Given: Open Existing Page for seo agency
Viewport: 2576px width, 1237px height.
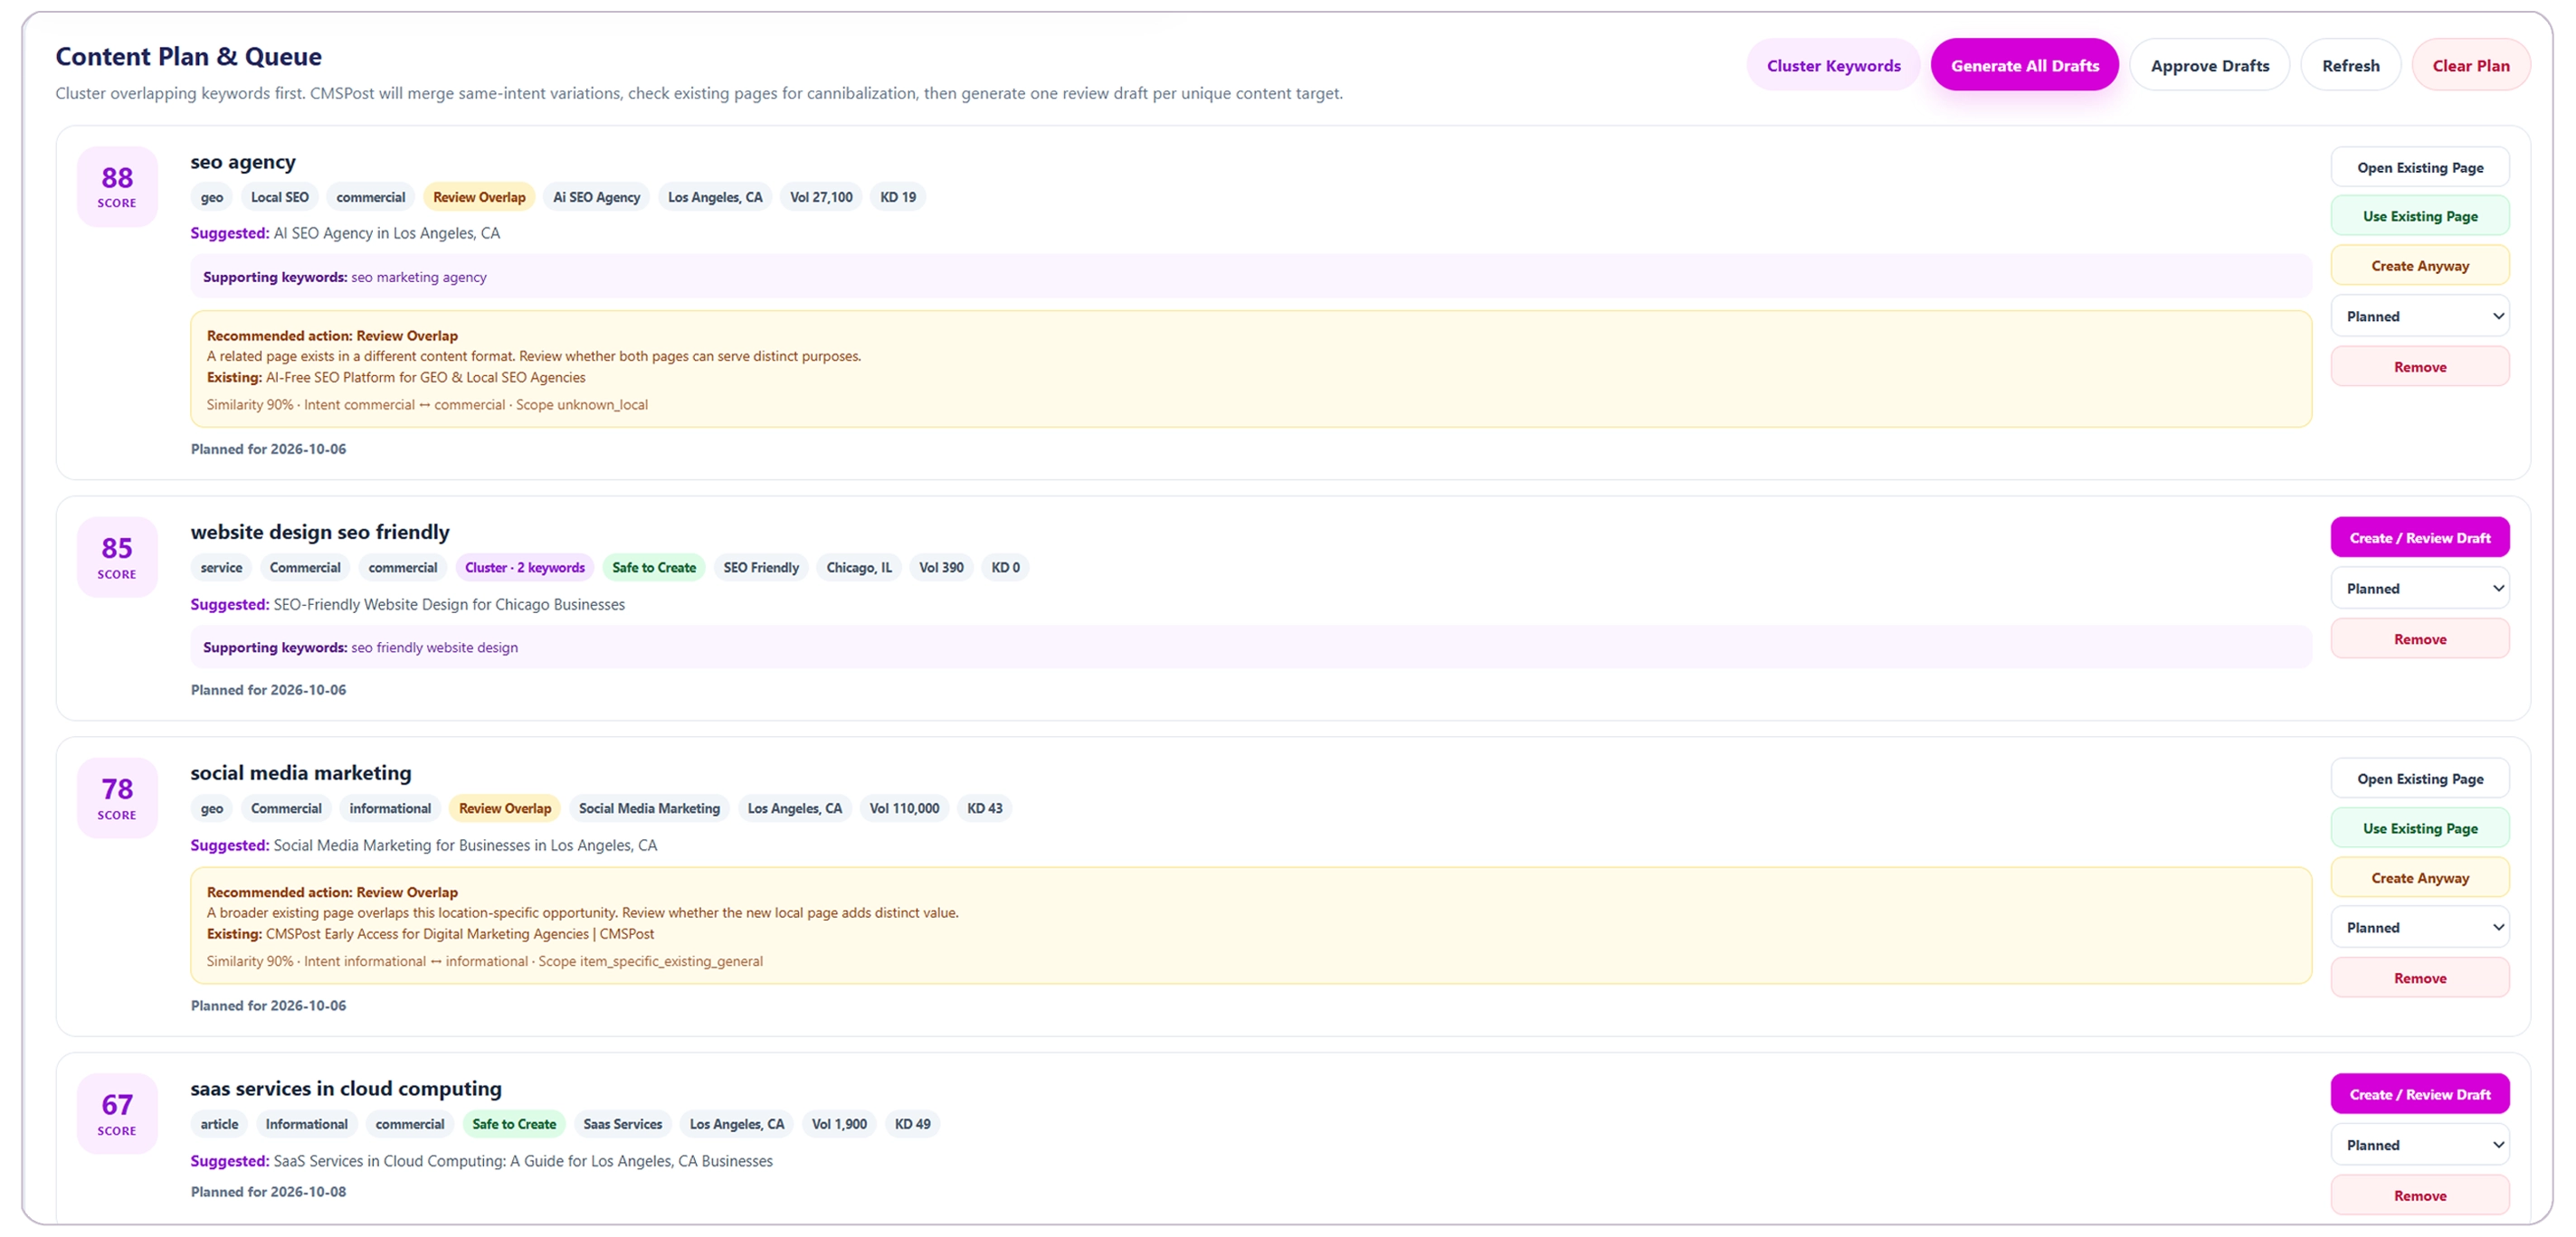Looking at the screenshot, I should click(x=2420, y=167).
